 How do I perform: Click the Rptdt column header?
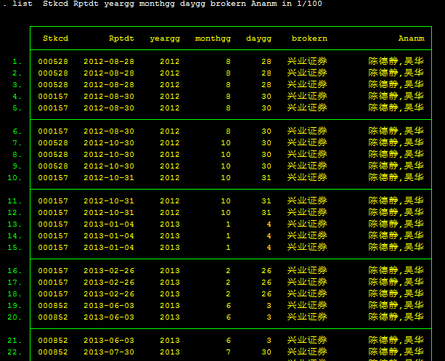coord(121,38)
